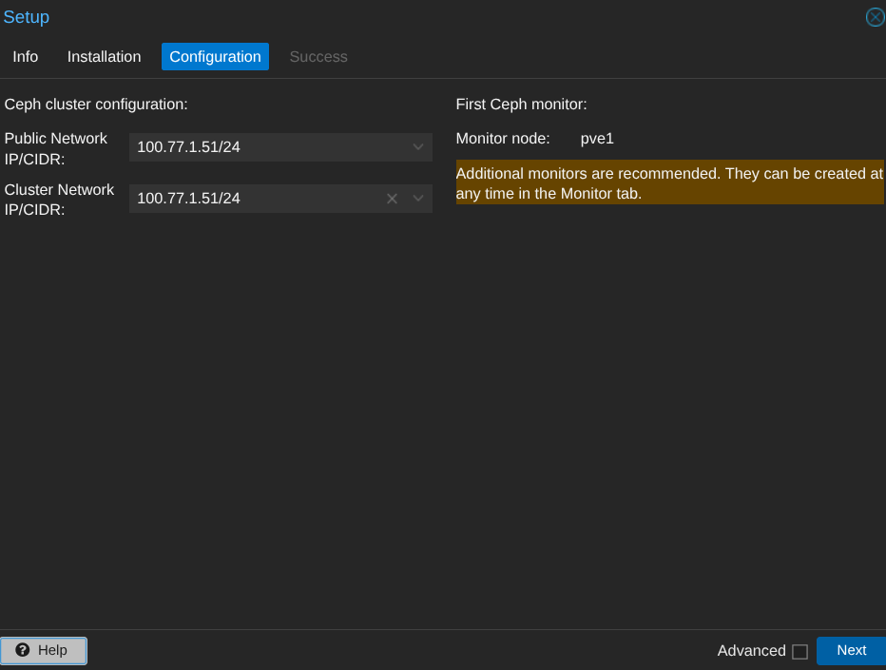The image size is (886, 670).
Task: Click the question mark icon on Help
Action: 23,650
